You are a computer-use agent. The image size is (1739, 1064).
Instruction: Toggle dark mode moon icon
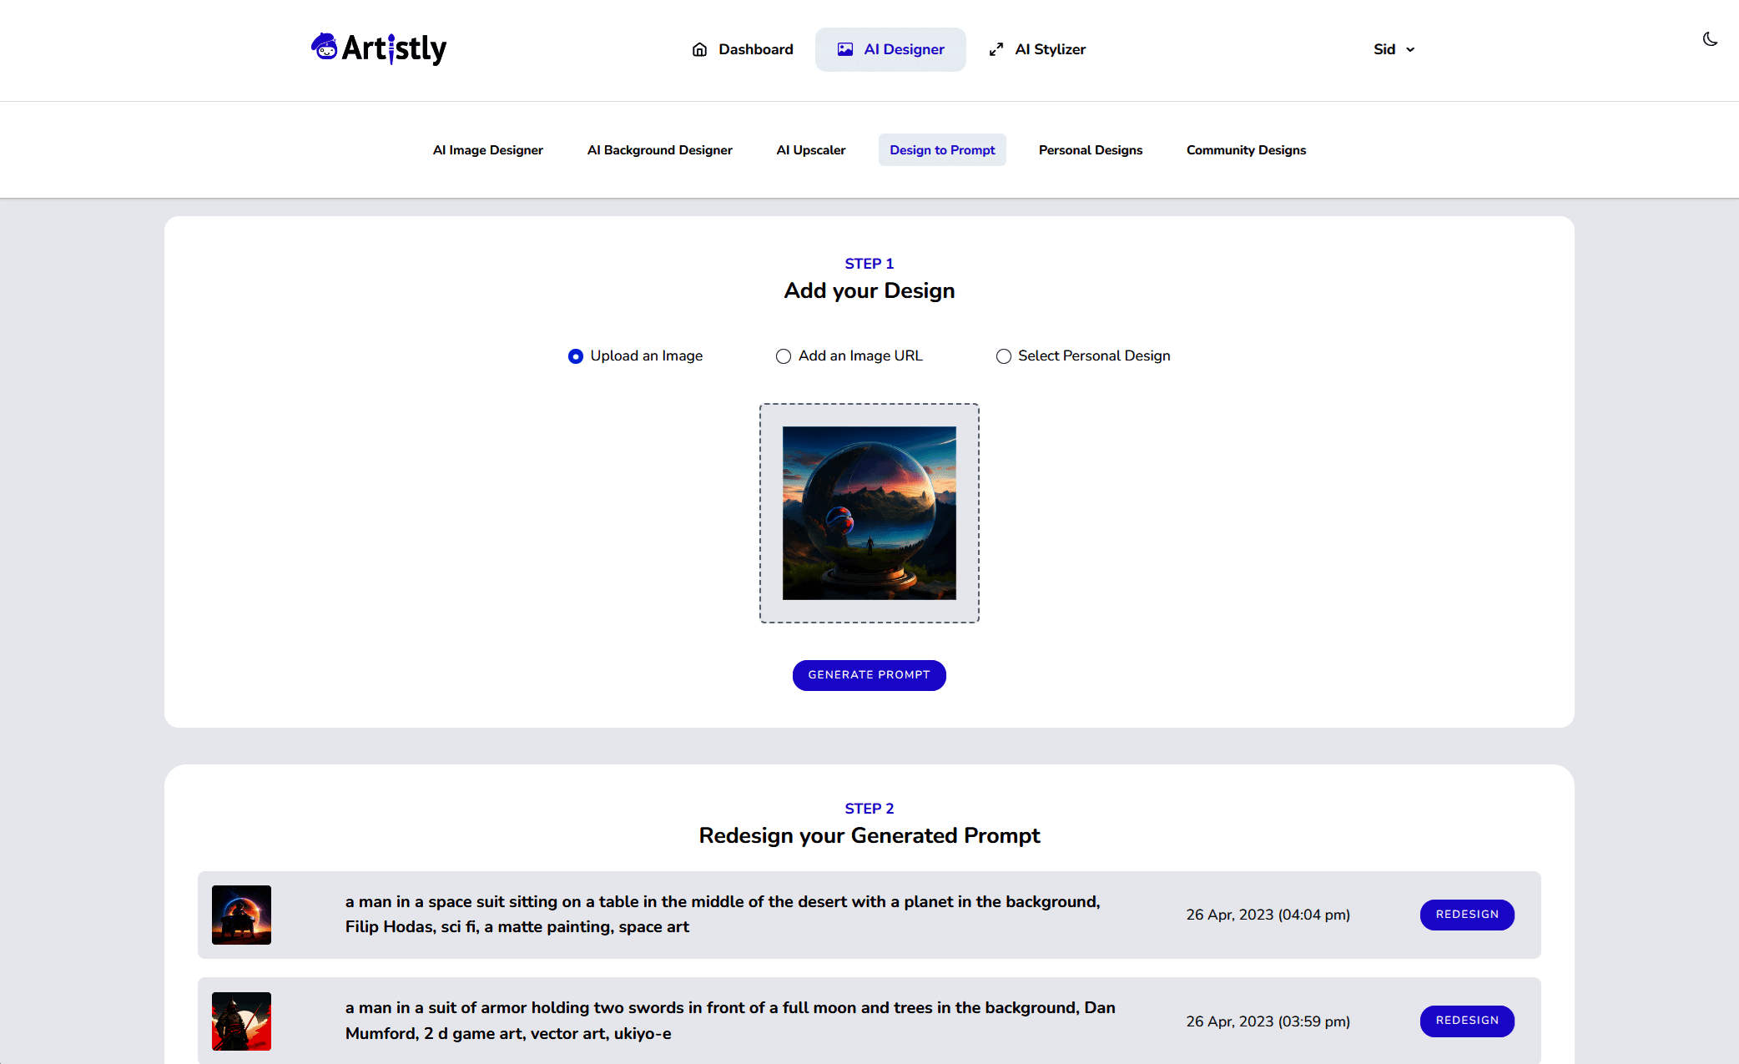coord(1710,39)
